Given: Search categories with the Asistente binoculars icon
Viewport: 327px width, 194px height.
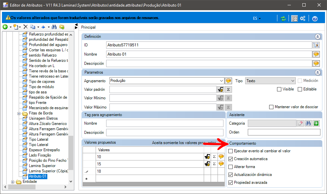Looking at the screenshot, I should [x=308, y=123].
